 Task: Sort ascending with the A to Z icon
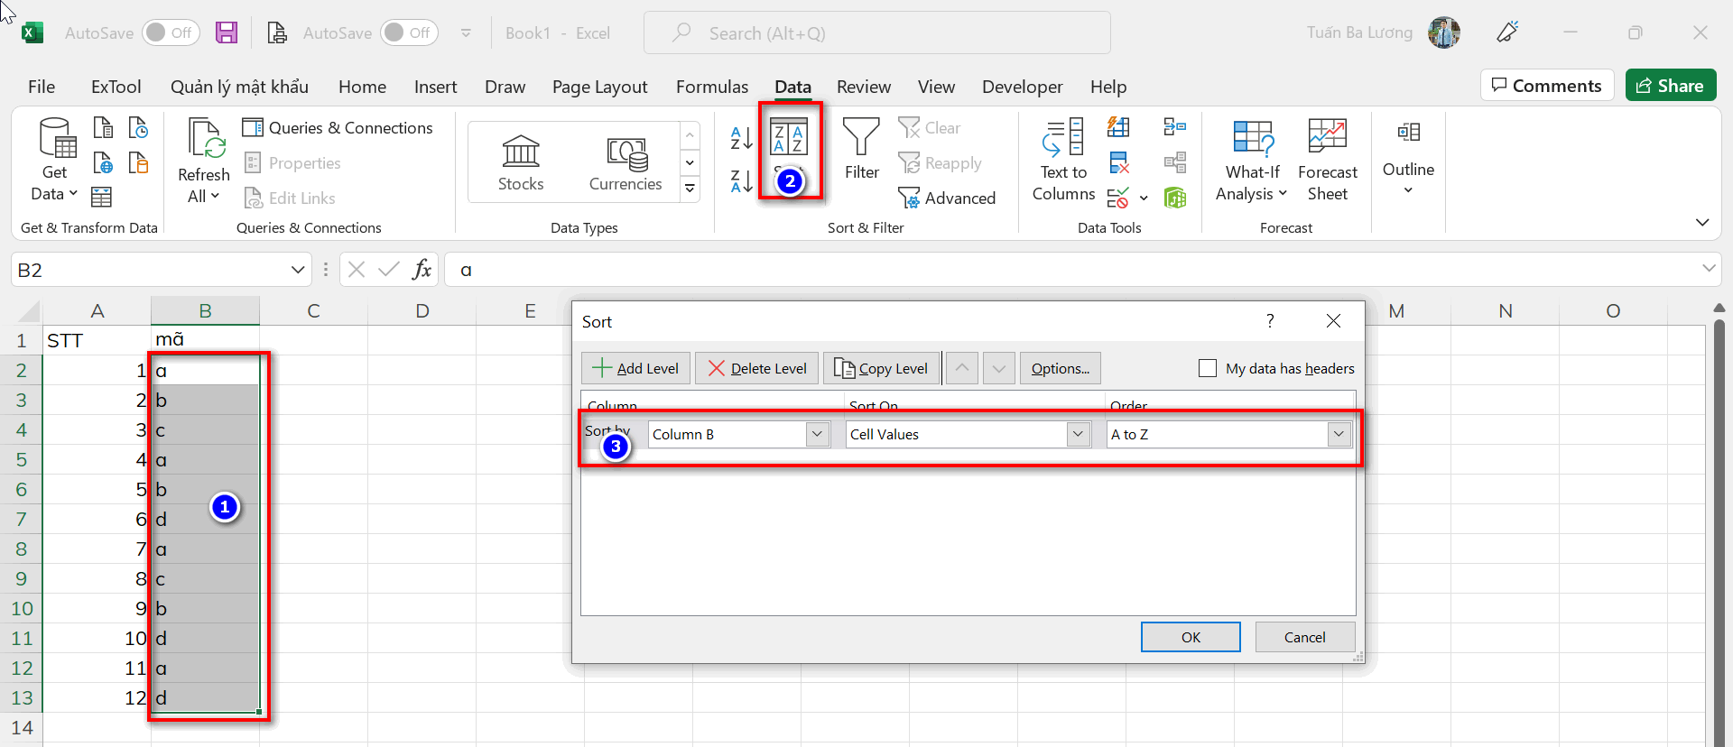click(741, 138)
